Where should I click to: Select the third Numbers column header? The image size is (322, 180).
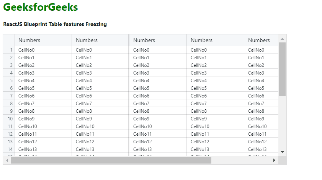pyautogui.click(x=158, y=40)
